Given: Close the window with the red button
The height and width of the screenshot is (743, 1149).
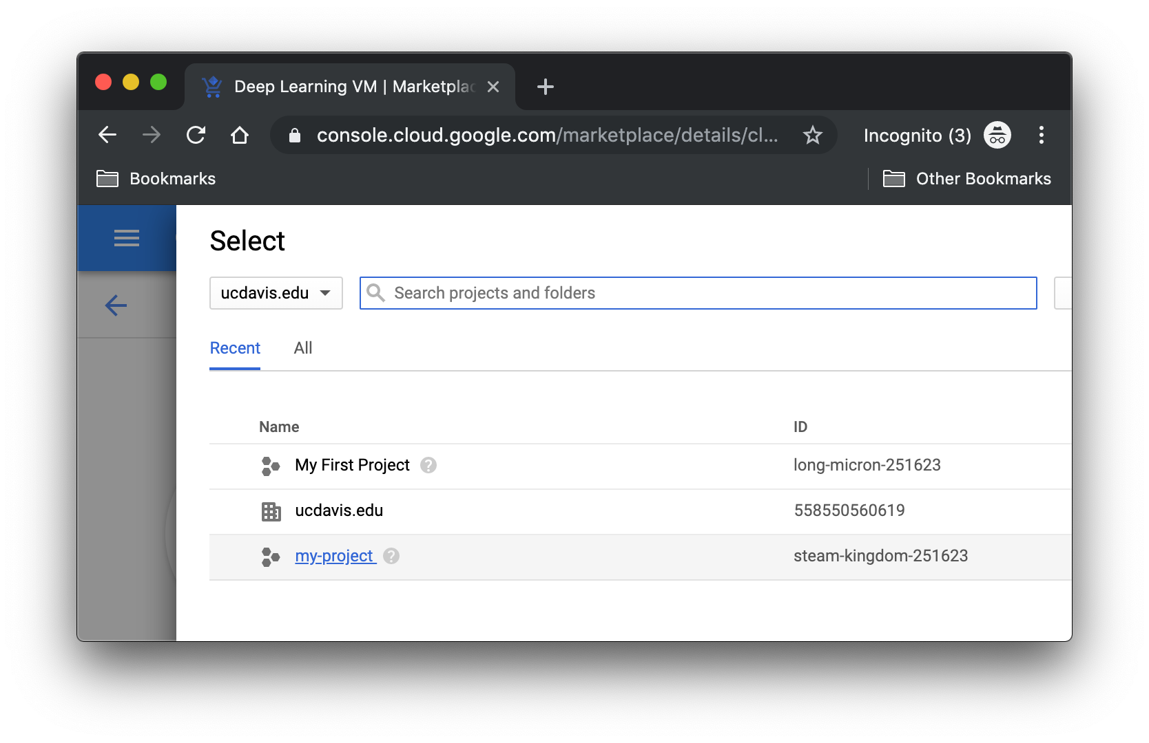Looking at the screenshot, I should [x=103, y=82].
